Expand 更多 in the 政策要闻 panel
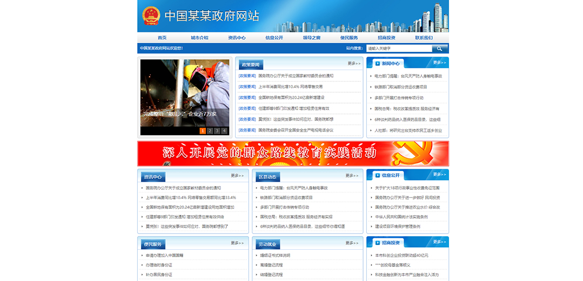This screenshot has height=281, width=583. [x=354, y=64]
